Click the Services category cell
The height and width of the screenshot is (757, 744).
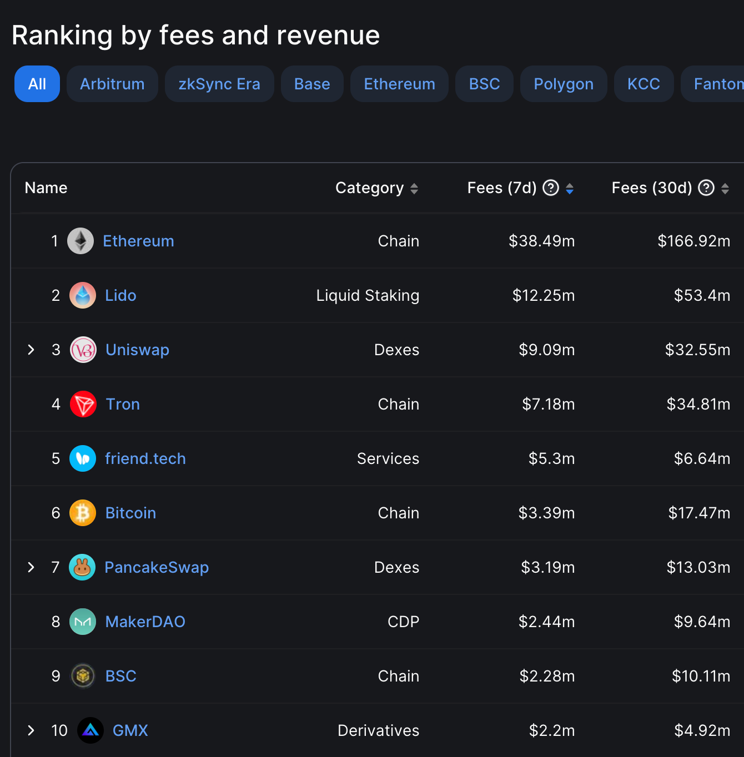(388, 458)
